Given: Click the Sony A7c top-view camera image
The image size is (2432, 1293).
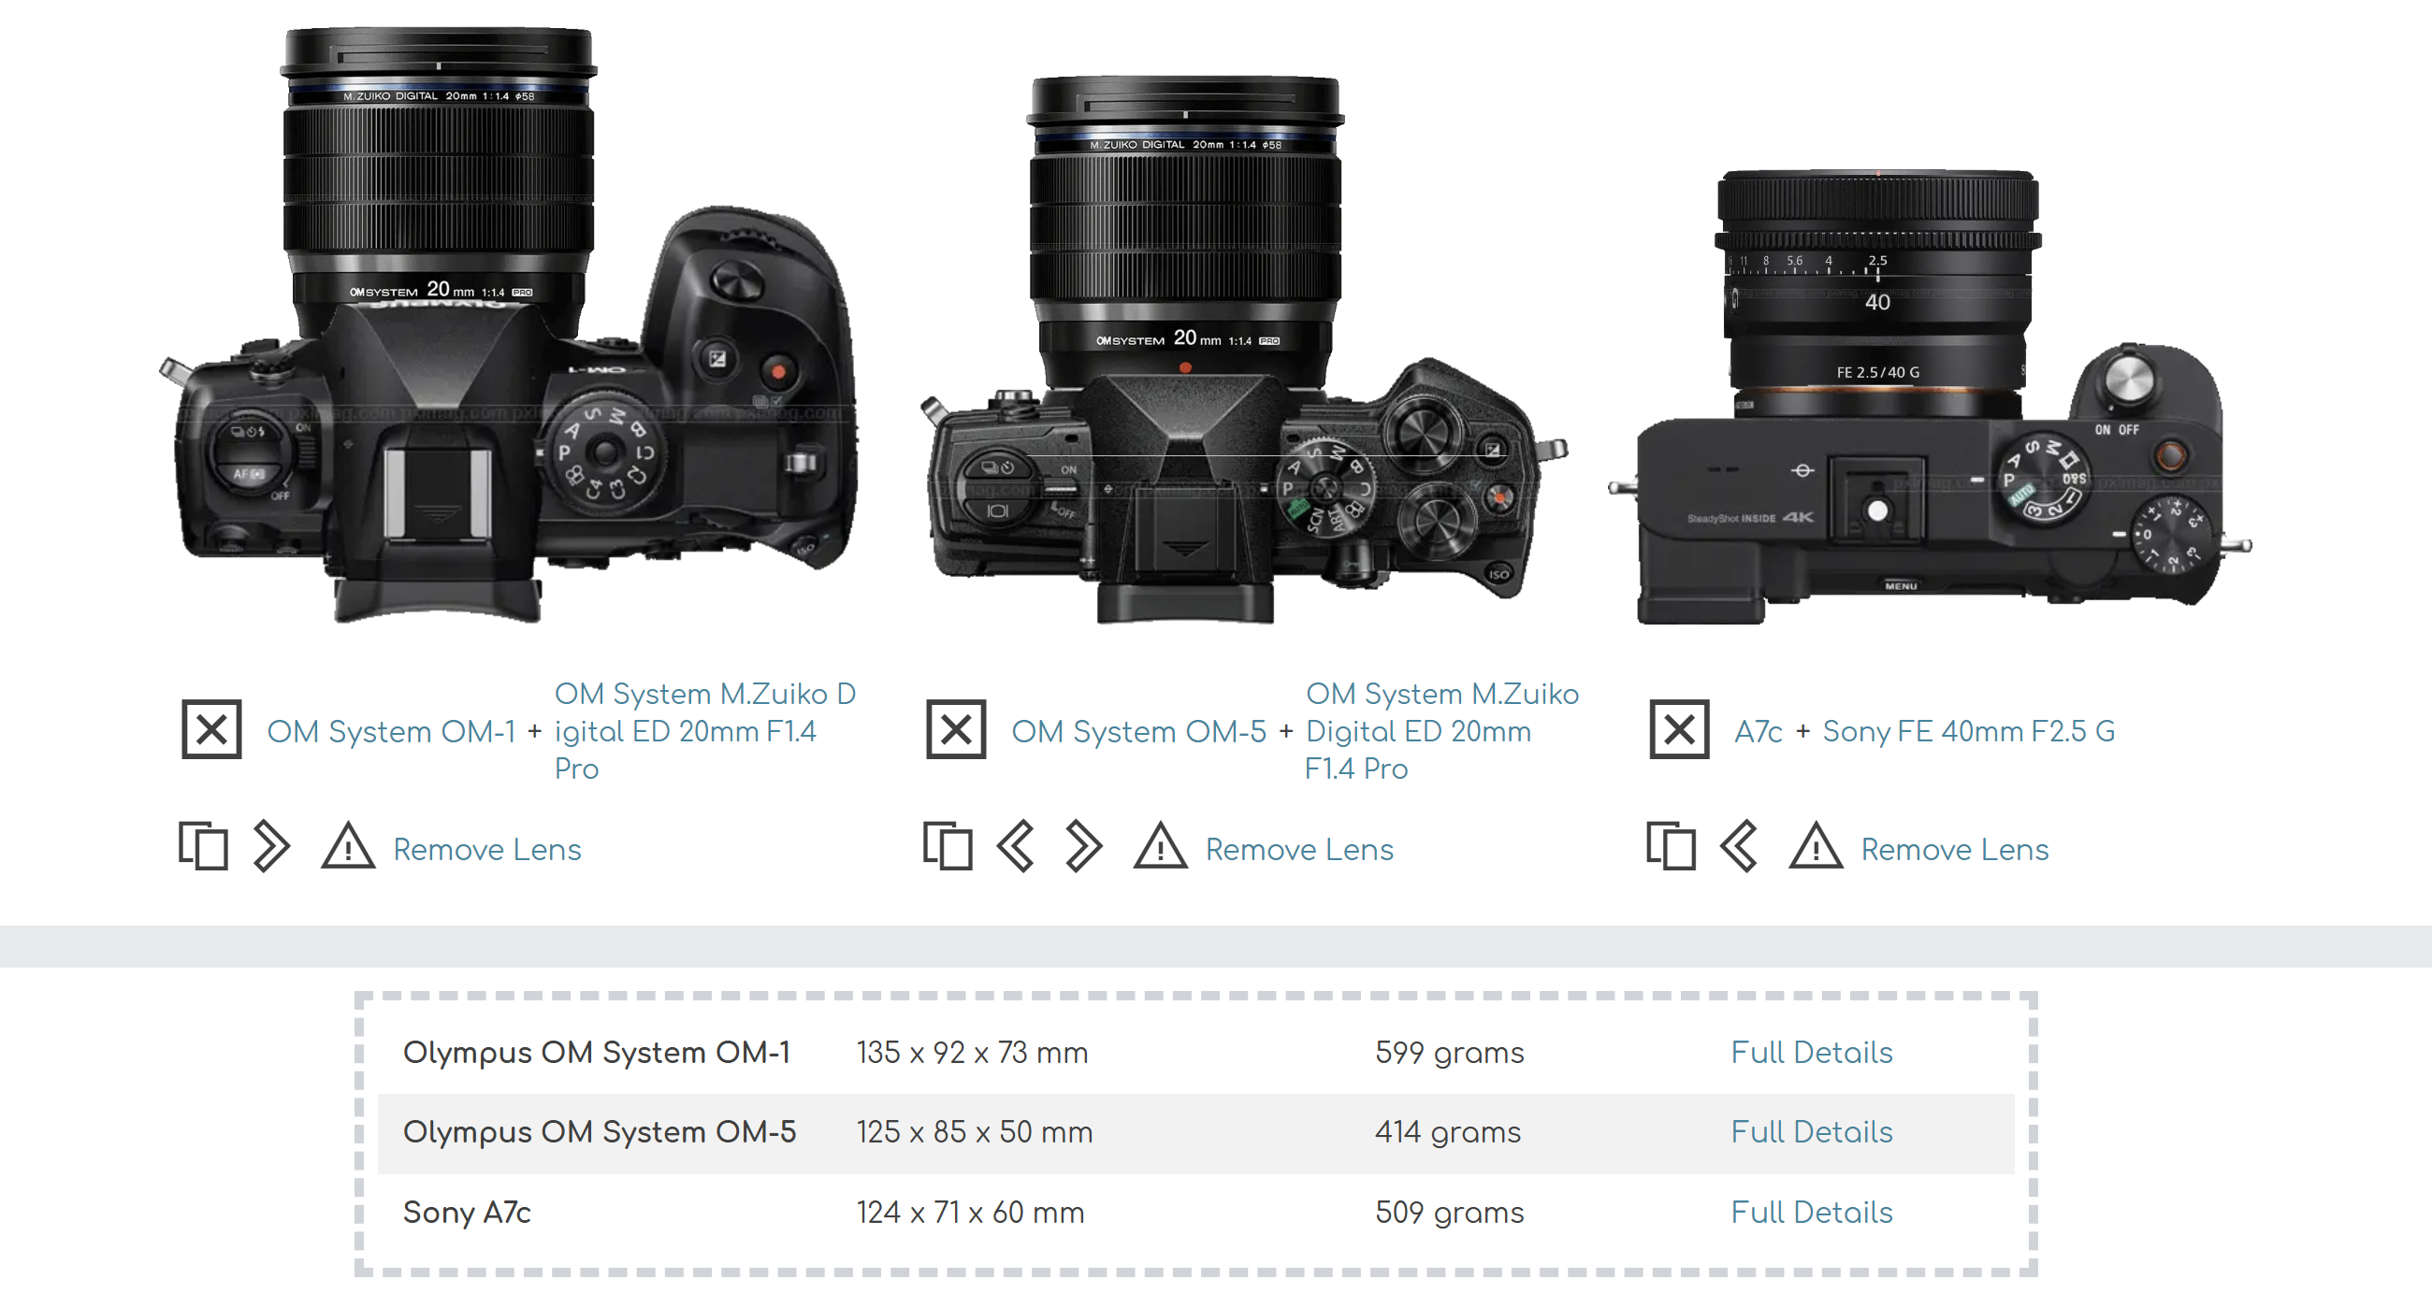Looking at the screenshot, I should pyautogui.click(x=1930, y=396).
